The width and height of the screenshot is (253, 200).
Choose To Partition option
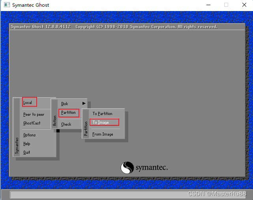(x=103, y=114)
